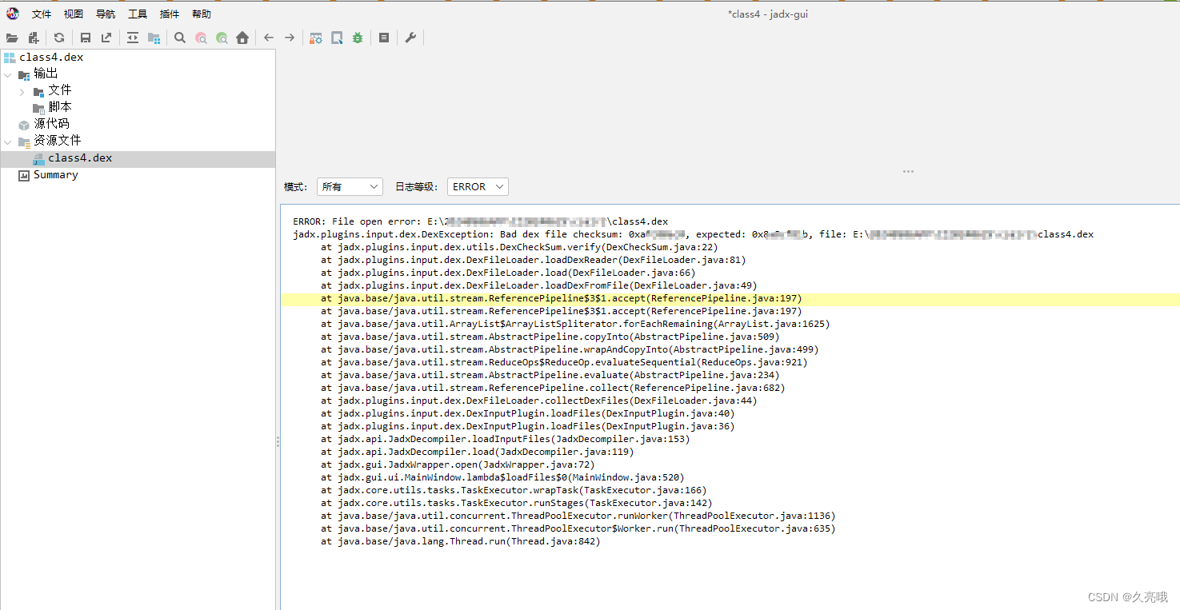Navigate back with left arrow
The width and height of the screenshot is (1180, 610).
(x=269, y=38)
